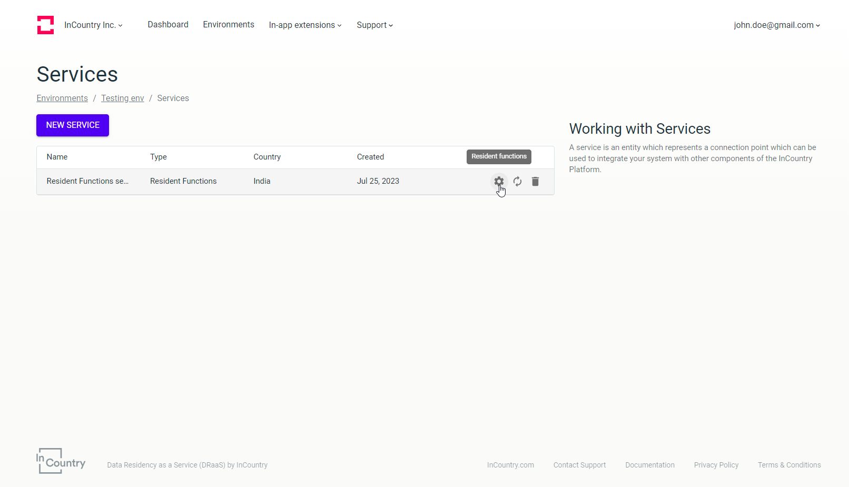This screenshot has height=487, width=849.
Task: Open the Documentation footer link
Action: (650, 465)
